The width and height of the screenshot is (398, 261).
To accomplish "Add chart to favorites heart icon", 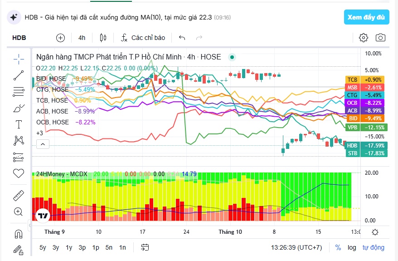I will 19,173.
